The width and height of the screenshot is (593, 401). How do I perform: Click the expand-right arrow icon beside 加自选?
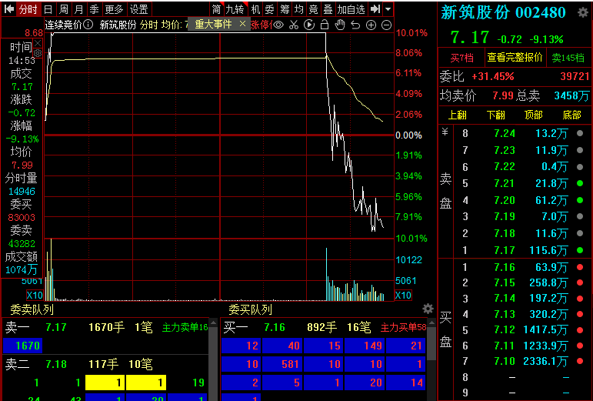375,8
